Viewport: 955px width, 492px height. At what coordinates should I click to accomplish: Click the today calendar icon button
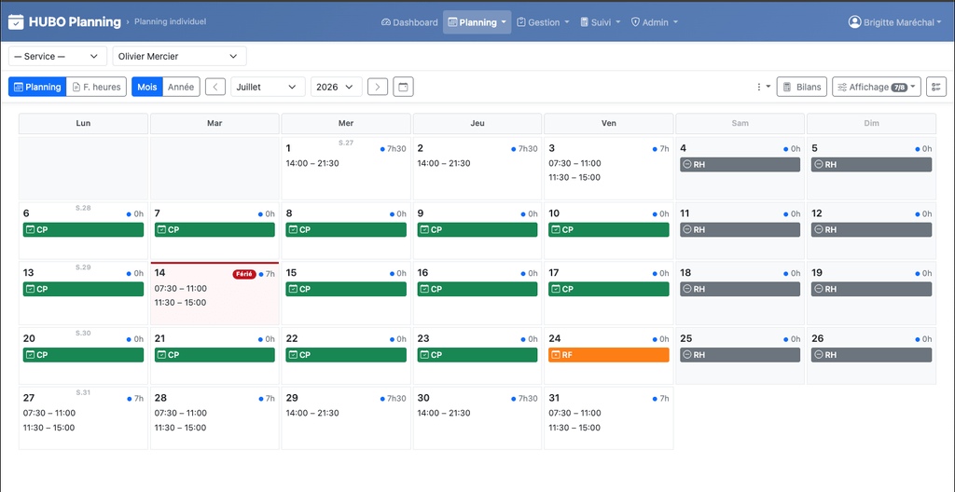[403, 87]
